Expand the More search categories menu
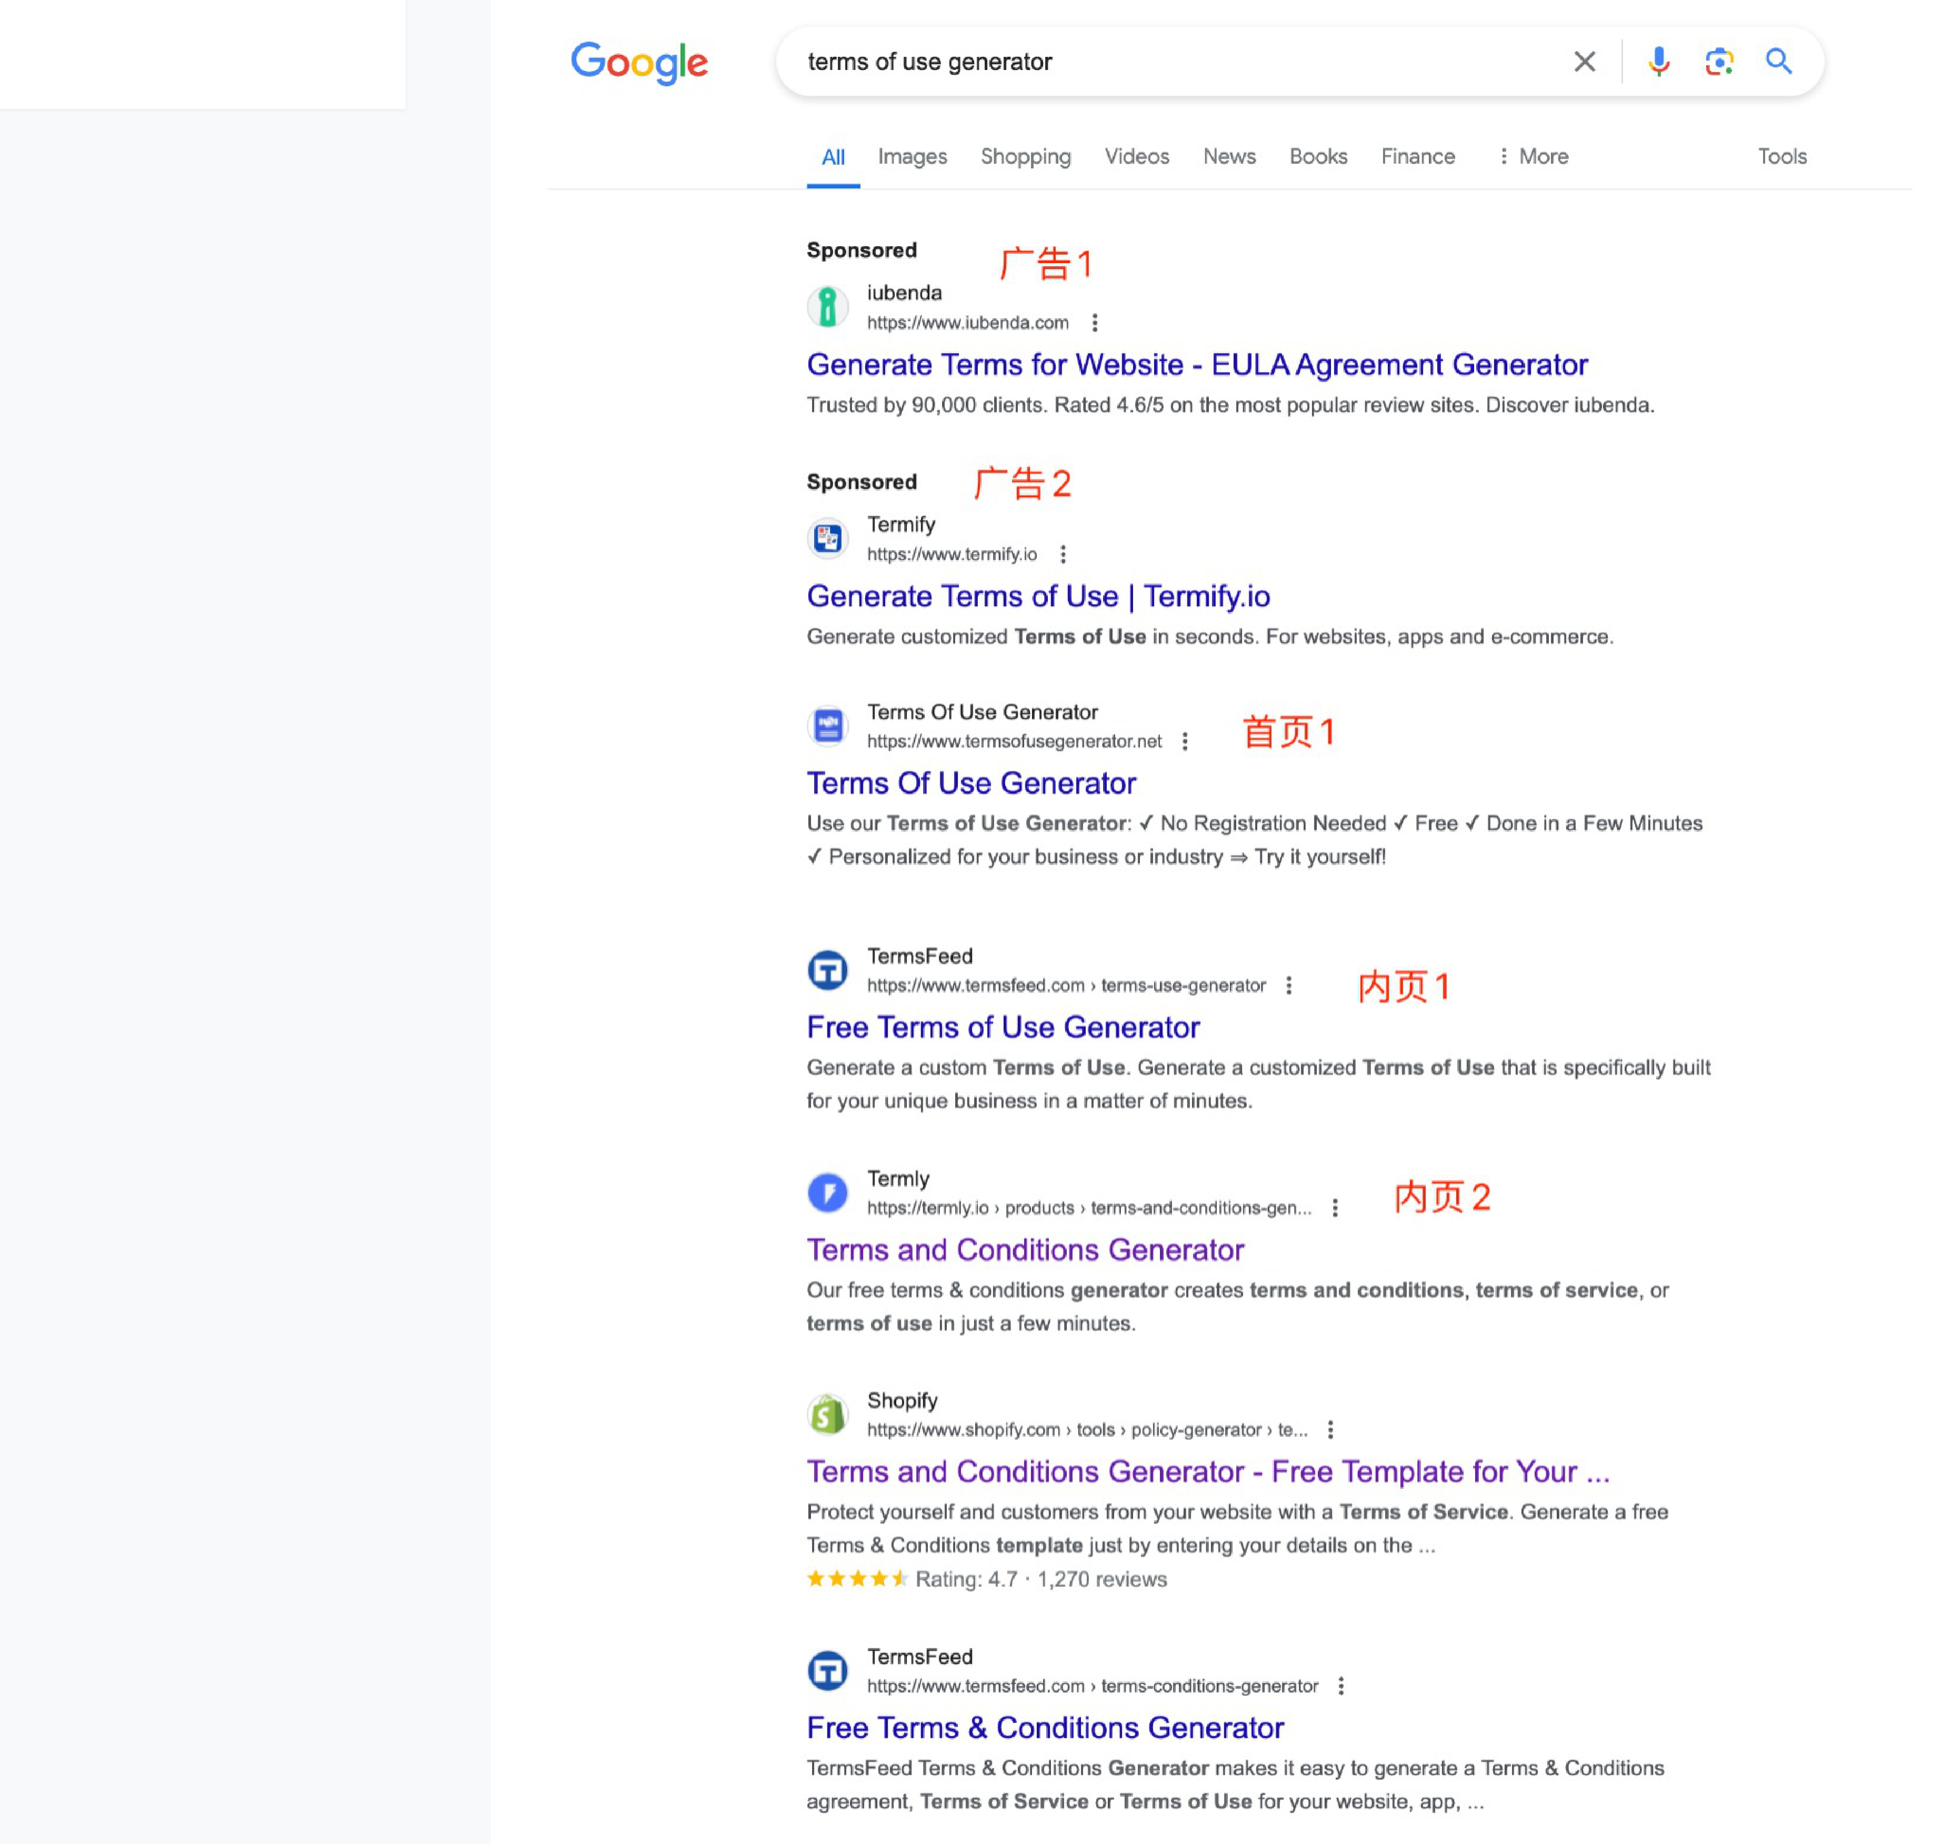The height and width of the screenshot is (1844, 1953). [1533, 156]
